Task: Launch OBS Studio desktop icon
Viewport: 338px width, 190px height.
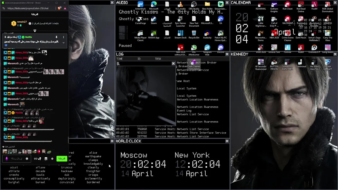Action: (x=194, y=6)
